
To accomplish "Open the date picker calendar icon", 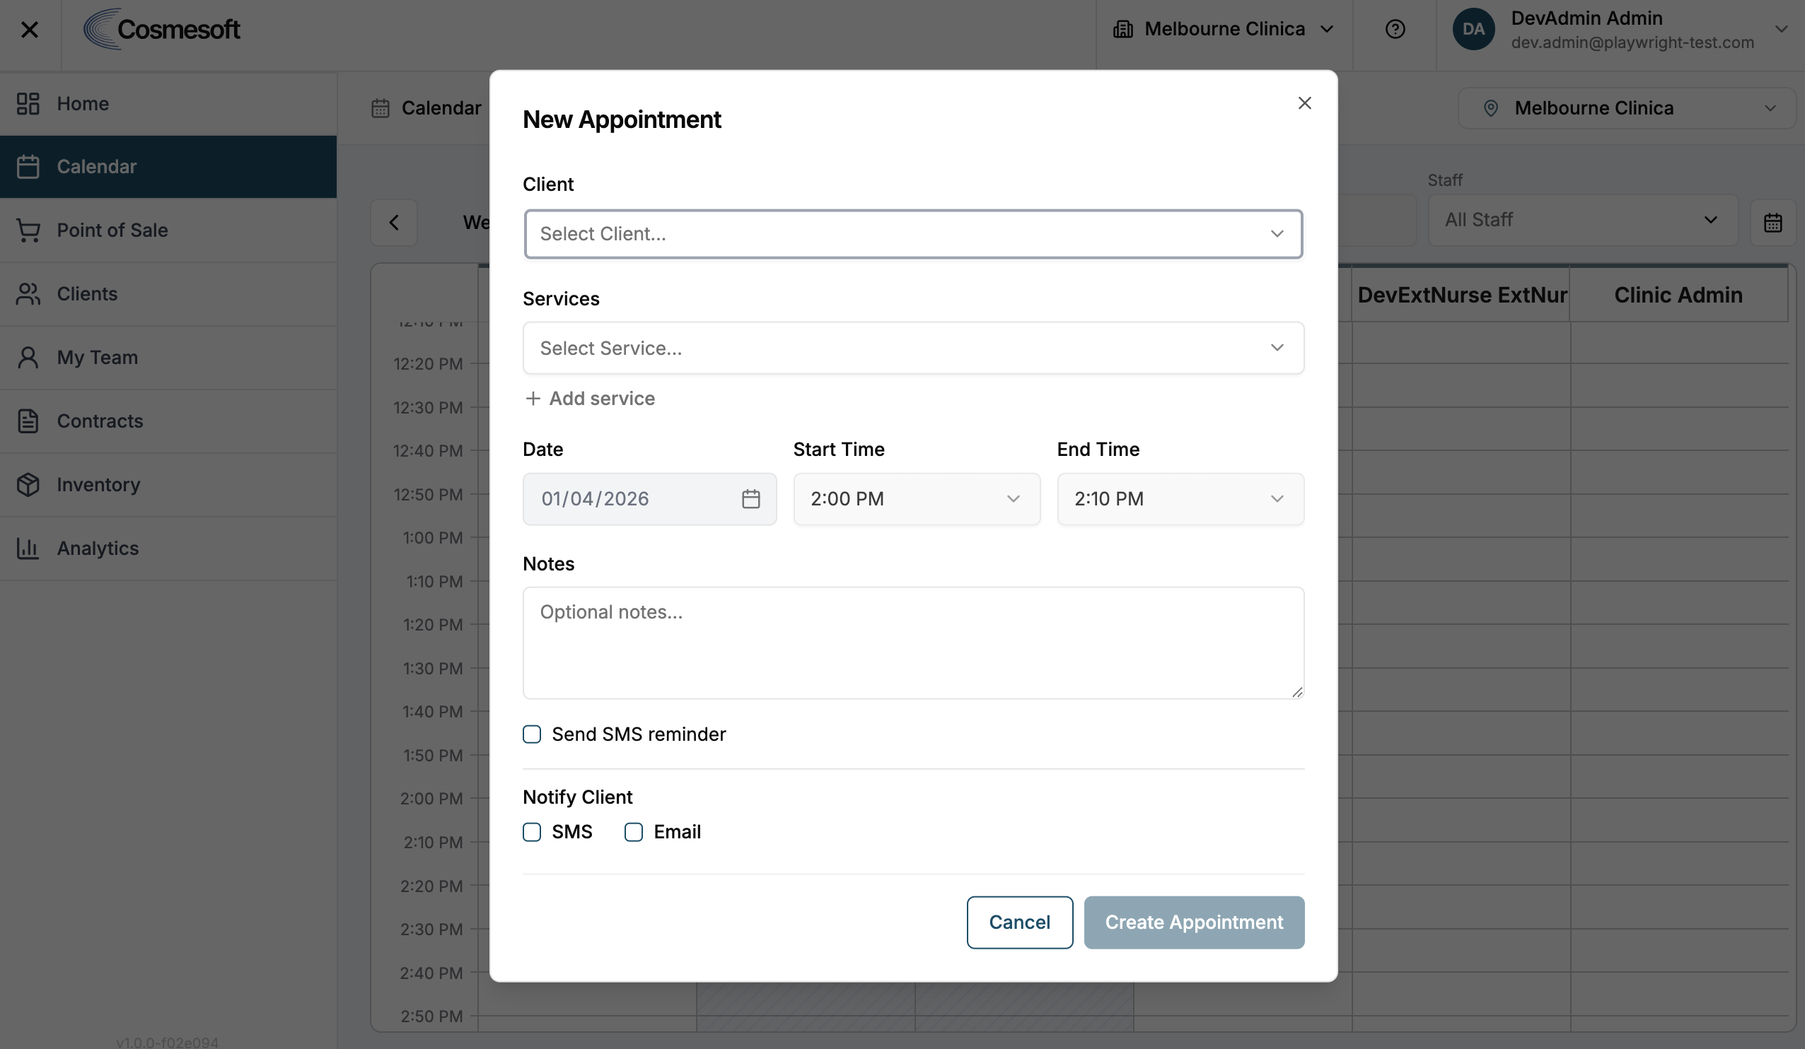I will point(750,499).
